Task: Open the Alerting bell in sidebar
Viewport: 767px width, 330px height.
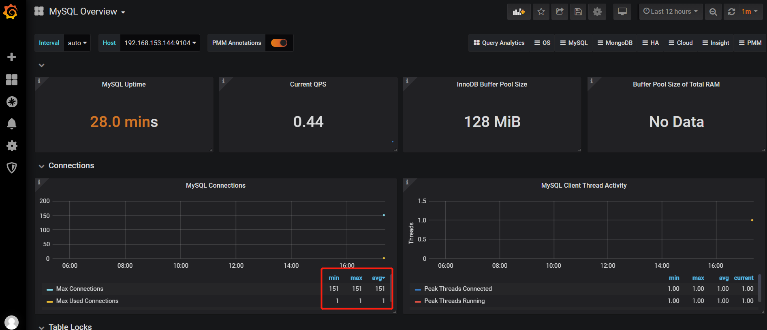Action: (x=12, y=124)
